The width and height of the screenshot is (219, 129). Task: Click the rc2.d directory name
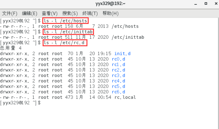pyautogui.click(x=118, y=70)
